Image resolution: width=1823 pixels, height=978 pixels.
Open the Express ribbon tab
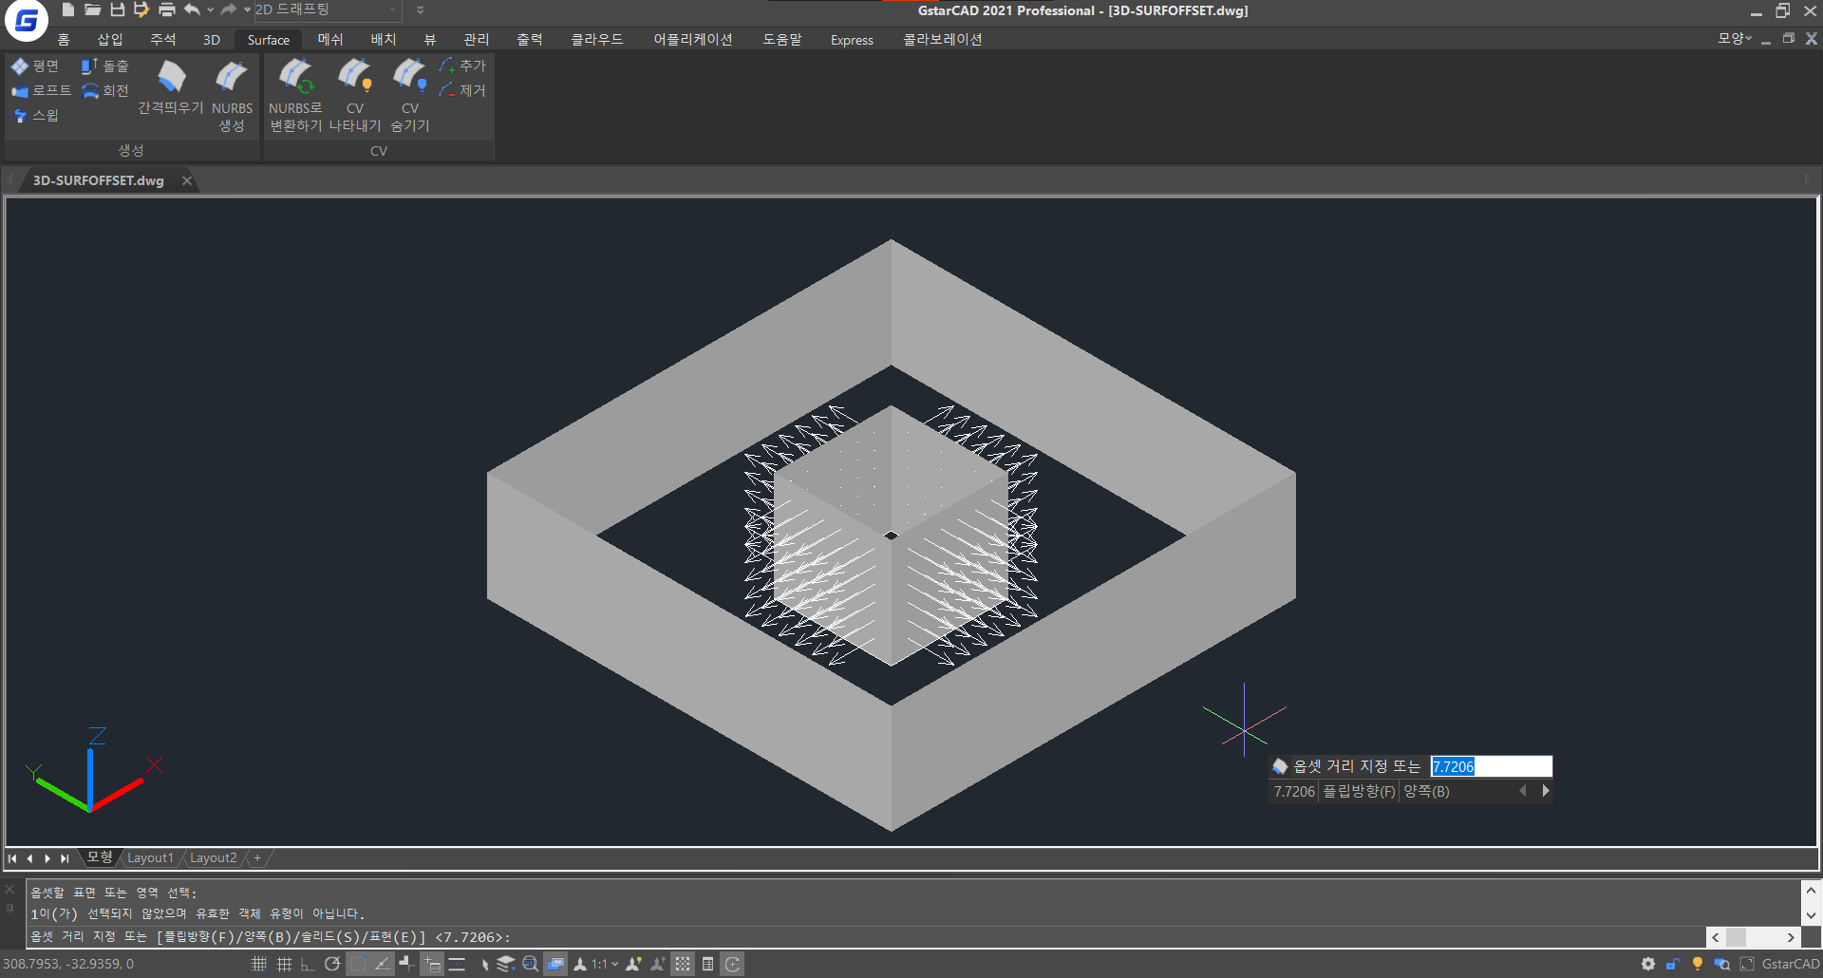pos(852,39)
